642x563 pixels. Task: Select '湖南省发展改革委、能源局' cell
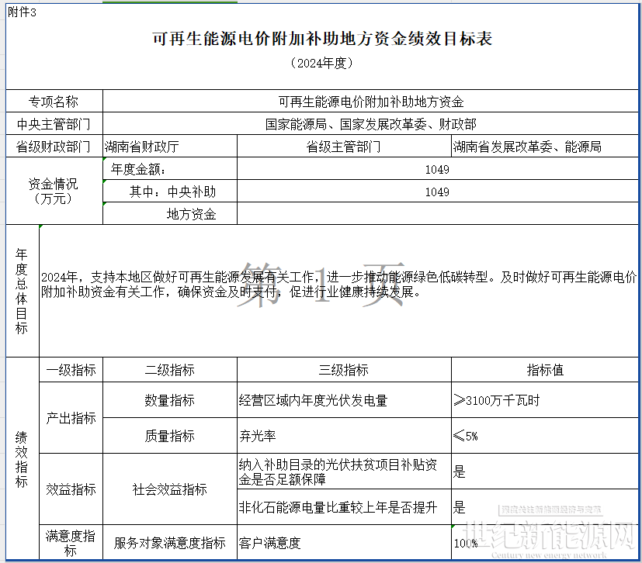(x=545, y=147)
